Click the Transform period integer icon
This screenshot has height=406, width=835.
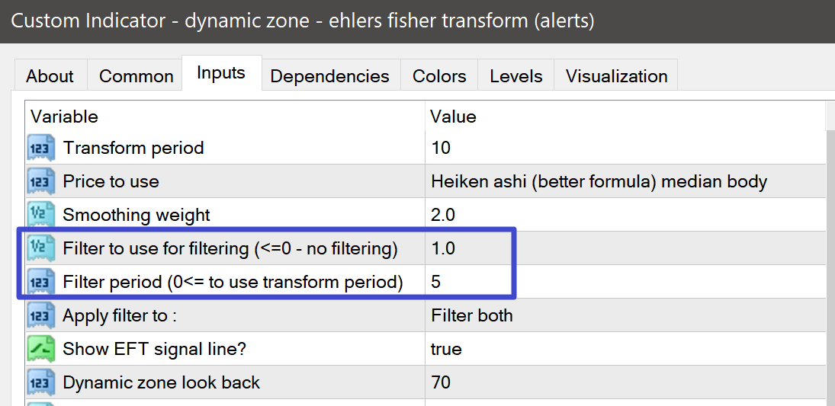click(41, 148)
